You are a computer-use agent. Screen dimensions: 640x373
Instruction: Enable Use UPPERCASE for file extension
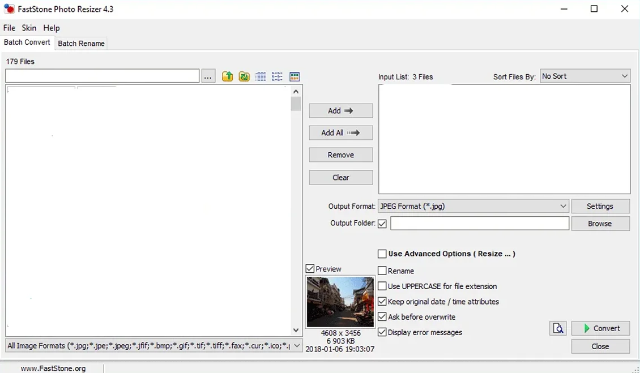coord(382,286)
